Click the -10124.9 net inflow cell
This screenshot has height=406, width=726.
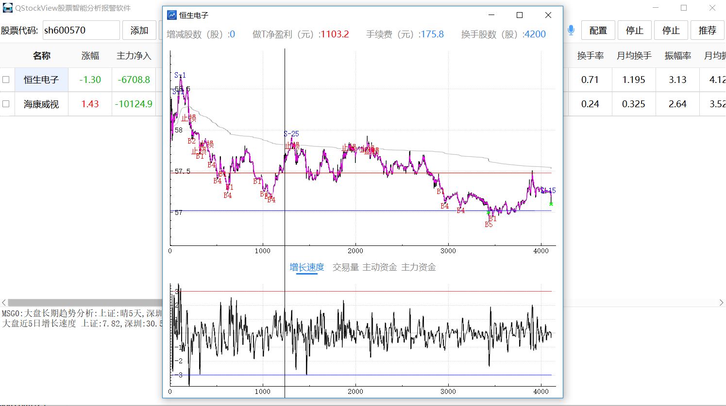134,104
